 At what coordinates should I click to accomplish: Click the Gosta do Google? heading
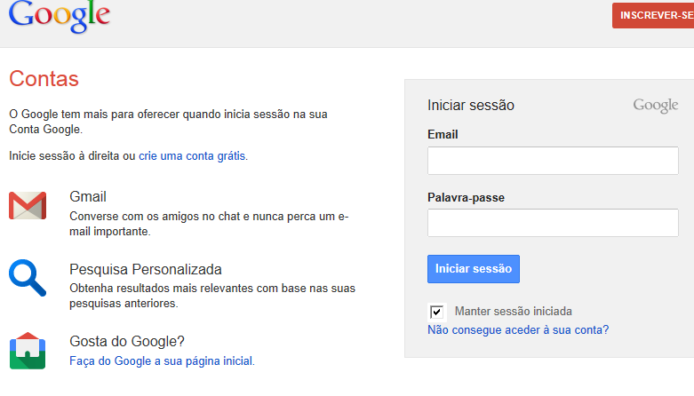(x=126, y=341)
